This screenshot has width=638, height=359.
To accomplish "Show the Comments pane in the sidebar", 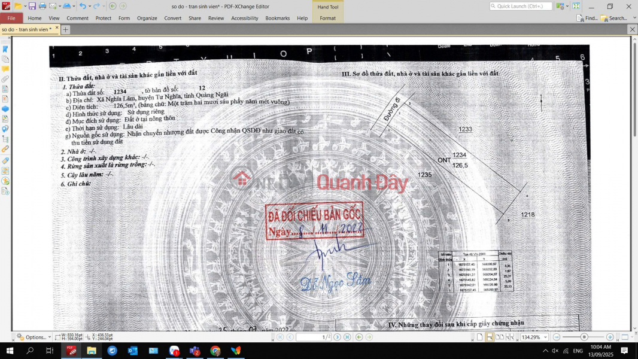I will click(5, 69).
